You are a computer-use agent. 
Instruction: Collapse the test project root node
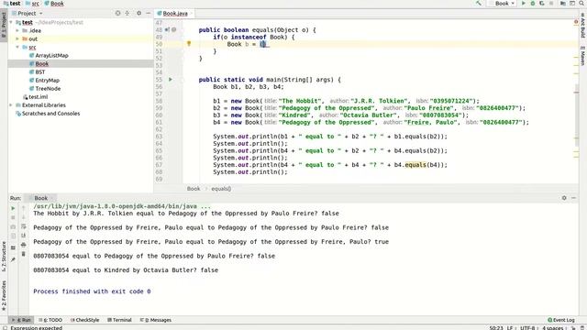point(11,22)
